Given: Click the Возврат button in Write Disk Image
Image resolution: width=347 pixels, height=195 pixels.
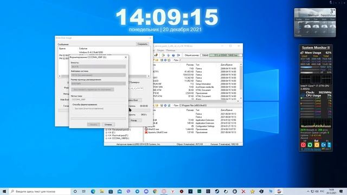Looking at the screenshot, I should coord(135,120).
